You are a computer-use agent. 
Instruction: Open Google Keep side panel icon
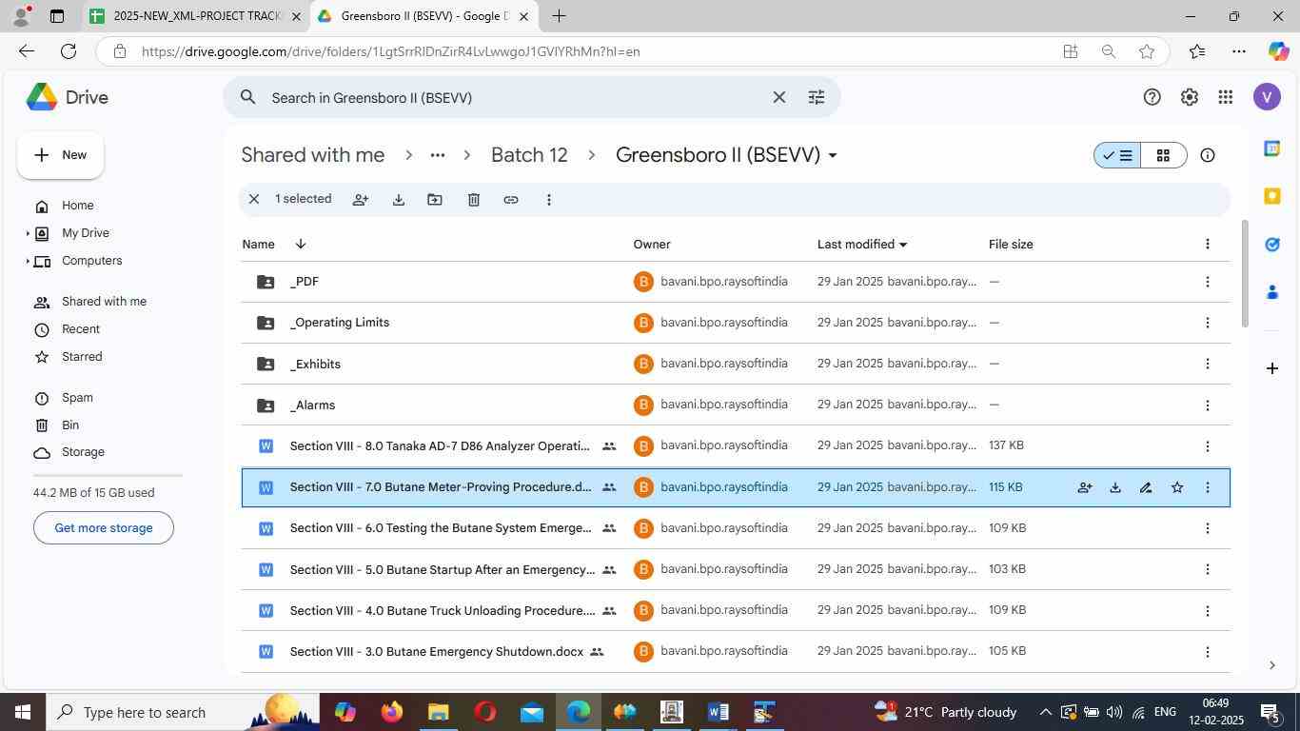1271,196
